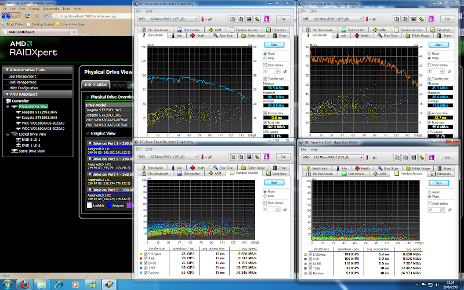Open Firefox from the Windows taskbar

tap(24, 284)
